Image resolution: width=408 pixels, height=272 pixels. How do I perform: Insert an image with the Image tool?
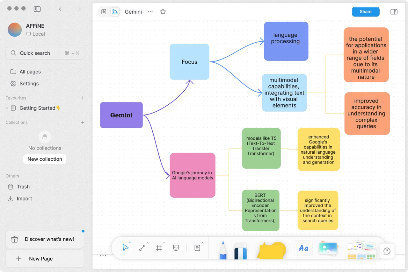328,248
